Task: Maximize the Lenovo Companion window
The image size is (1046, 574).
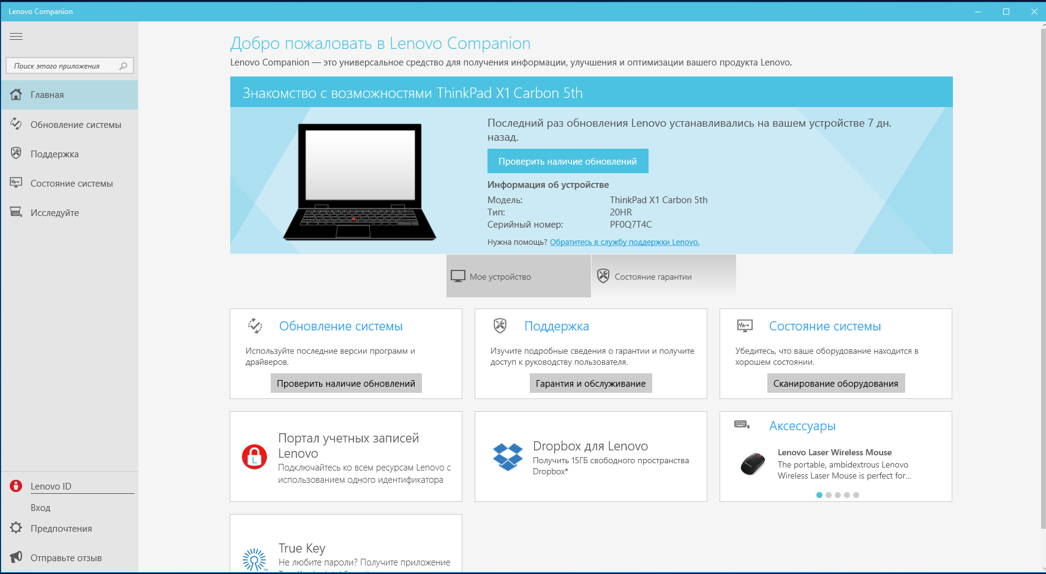Action: point(1006,12)
